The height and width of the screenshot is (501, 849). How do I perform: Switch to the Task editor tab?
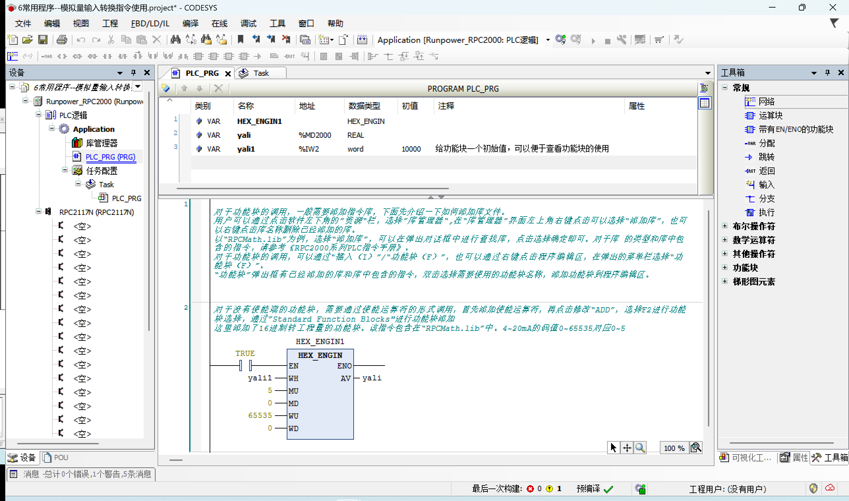click(x=261, y=73)
